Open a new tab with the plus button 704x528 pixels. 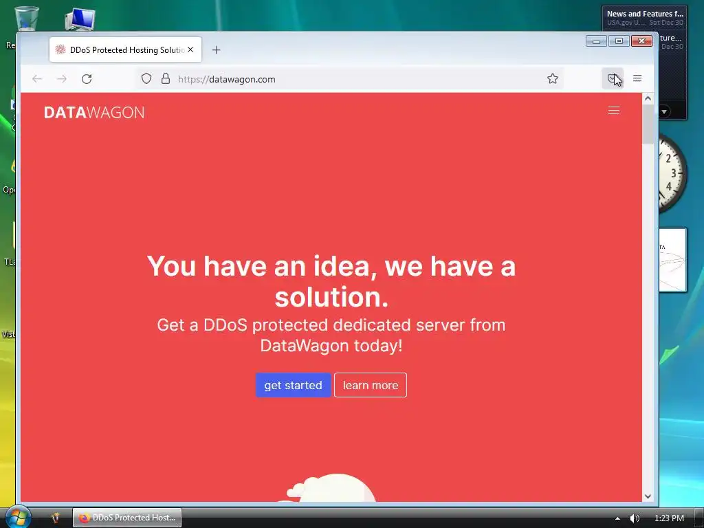click(216, 49)
